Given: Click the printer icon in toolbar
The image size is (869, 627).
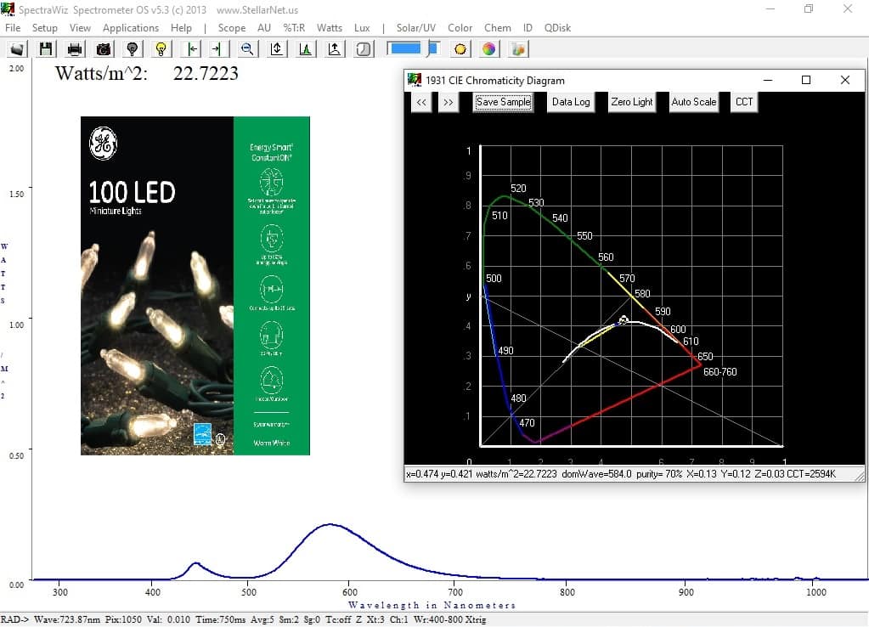Looking at the screenshot, I should click(x=75, y=48).
